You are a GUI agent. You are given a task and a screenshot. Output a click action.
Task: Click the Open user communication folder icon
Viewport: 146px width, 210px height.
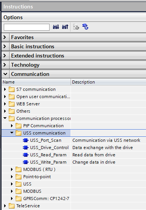(11, 97)
